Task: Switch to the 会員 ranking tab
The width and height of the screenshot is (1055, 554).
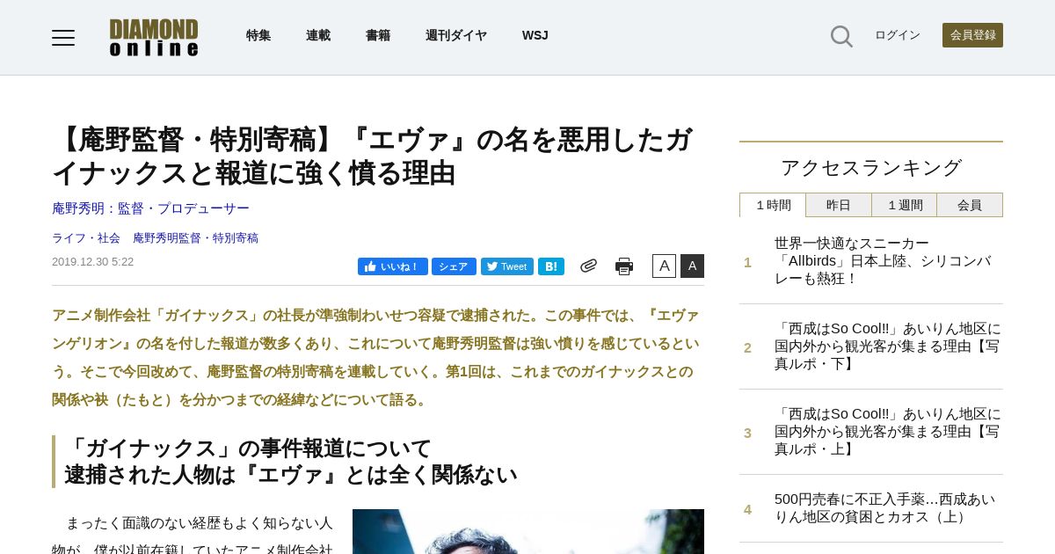Action: pos(970,205)
